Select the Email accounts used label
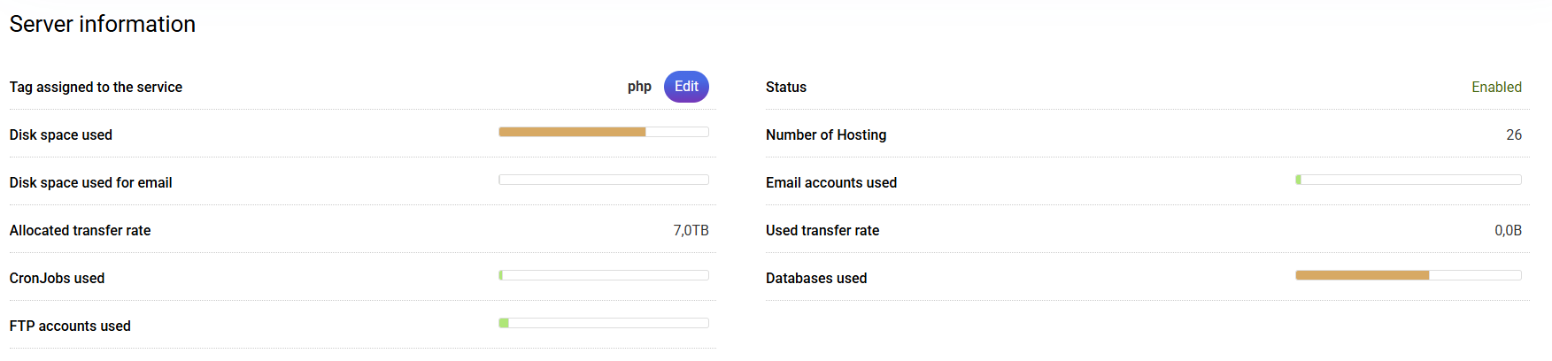Screen dimensions: 1552x361 [x=831, y=182]
